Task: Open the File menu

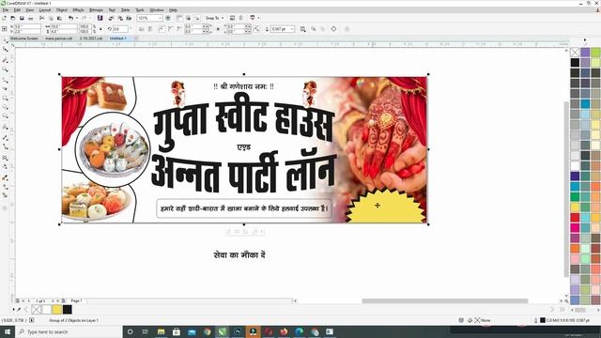Action: click(6, 10)
